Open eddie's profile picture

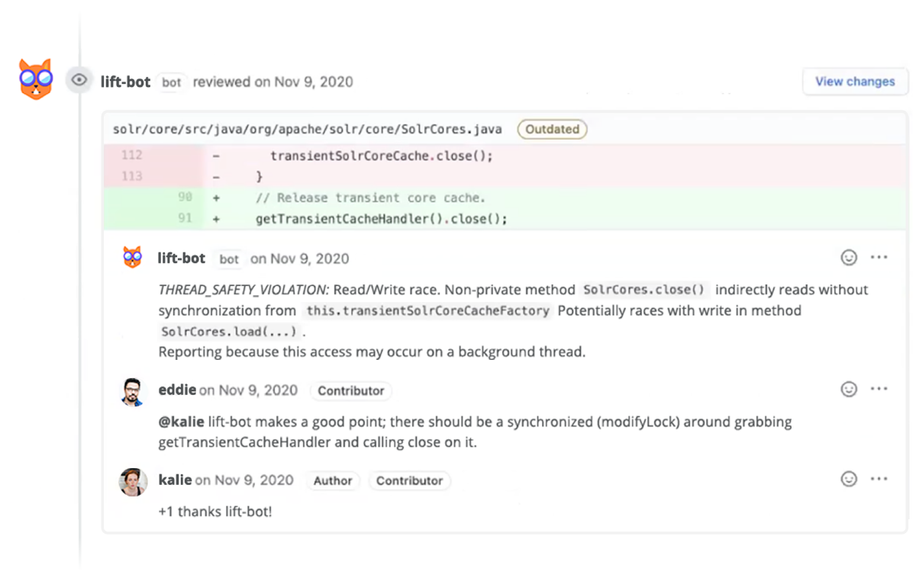133,391
